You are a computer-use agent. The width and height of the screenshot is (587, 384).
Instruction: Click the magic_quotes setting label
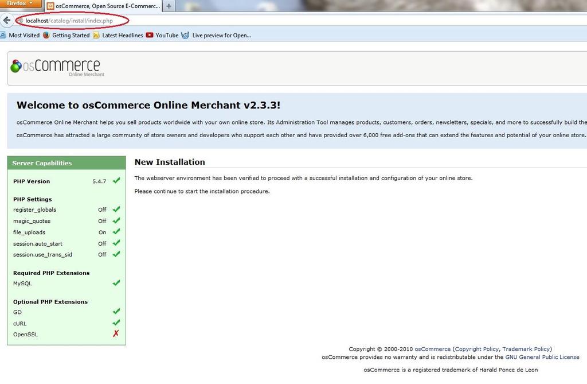click(32, 221)
